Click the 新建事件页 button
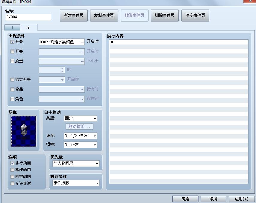 74,16
